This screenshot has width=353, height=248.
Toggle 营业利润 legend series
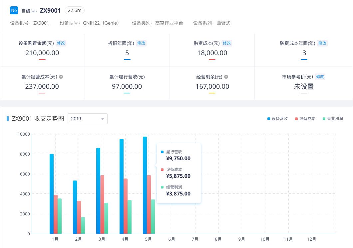click(333, 119)
